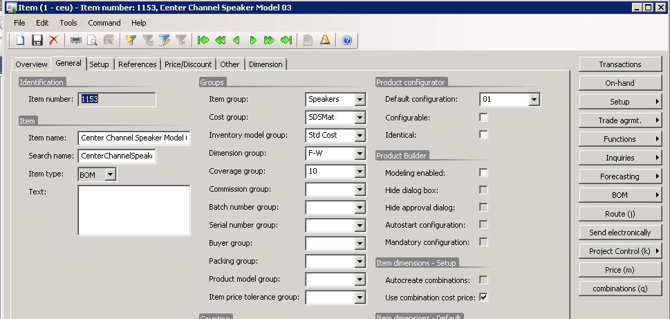The width and height of the screenshot is (670, 319).
Task: Enable the Configurable checkbox
Action: (483, 117)
